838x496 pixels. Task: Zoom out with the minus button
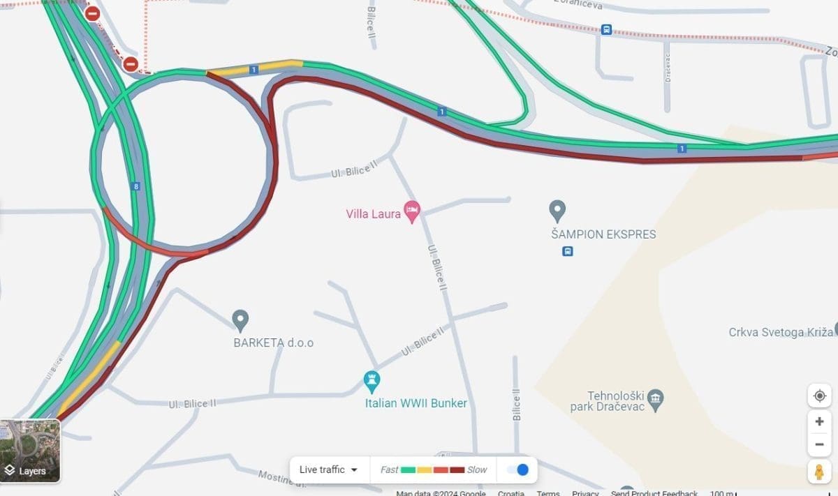click(x=819, y=444)
